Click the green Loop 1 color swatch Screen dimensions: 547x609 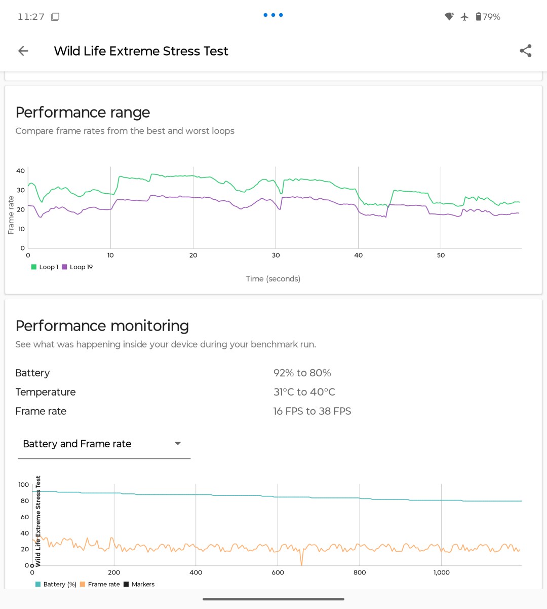coord(34,267)
